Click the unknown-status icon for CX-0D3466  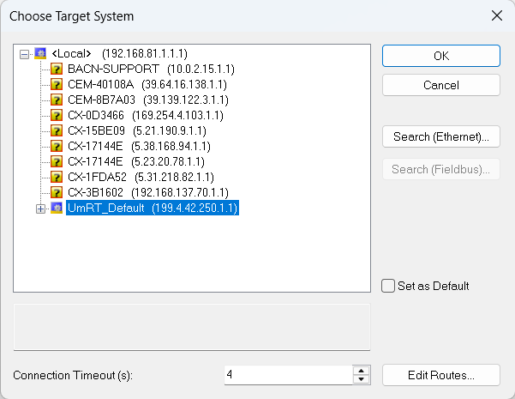click(57, 115)
